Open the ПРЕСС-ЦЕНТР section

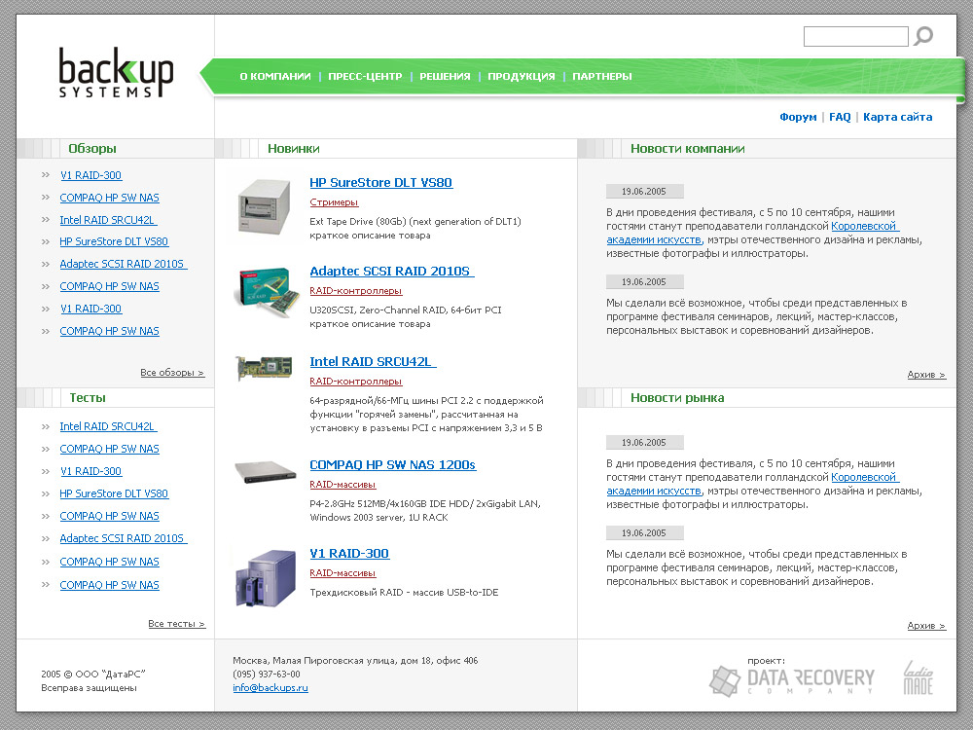click(x=366, y=75)
